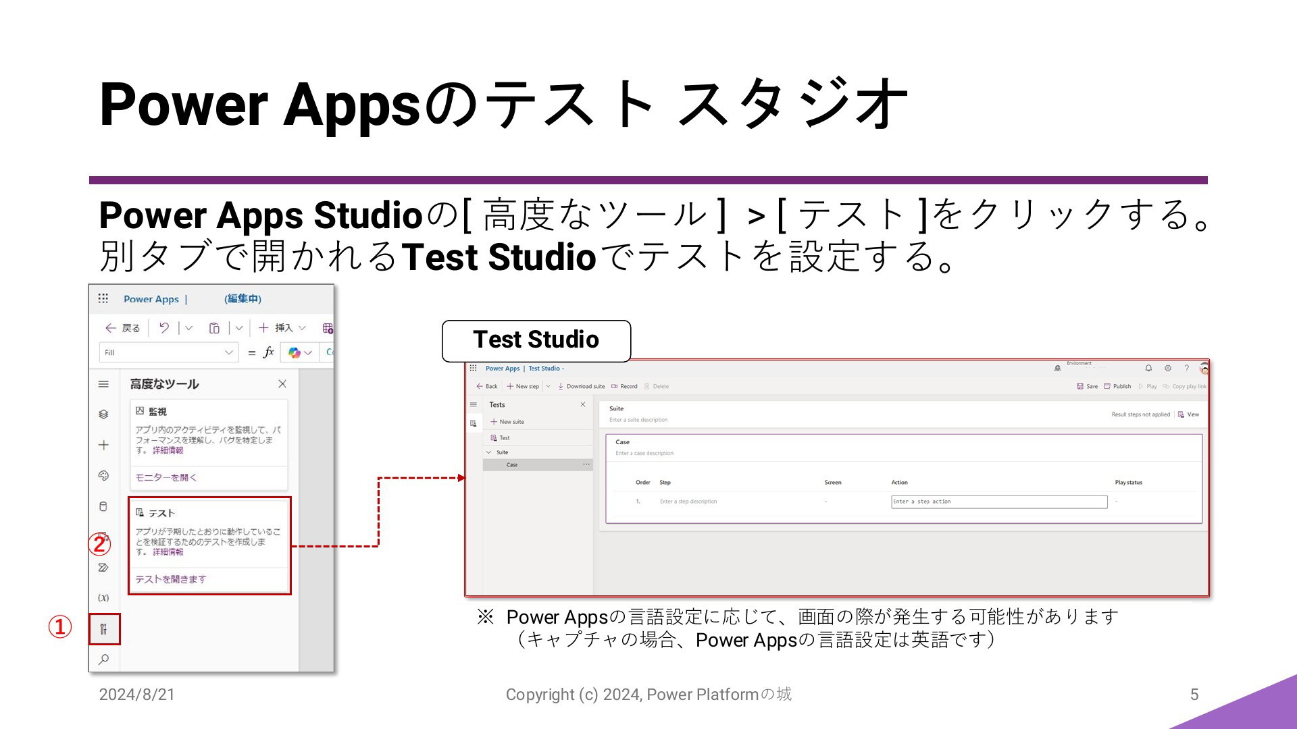
Task: Click the step description field
Action: tap(688, 502)
